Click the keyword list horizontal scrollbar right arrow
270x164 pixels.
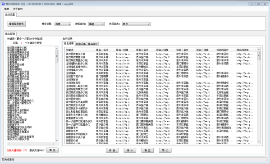click(x=53, y=144)
